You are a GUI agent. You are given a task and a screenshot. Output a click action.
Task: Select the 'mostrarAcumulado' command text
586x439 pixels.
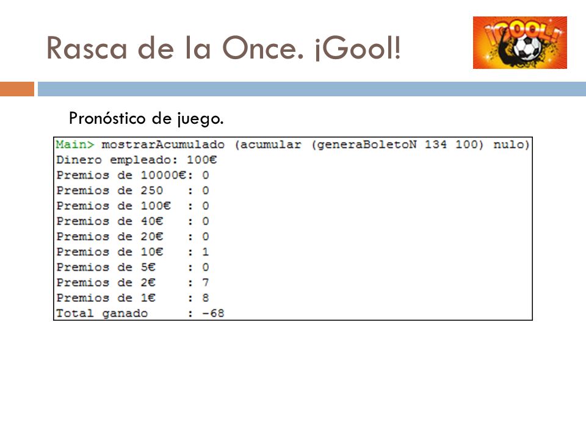(163, 145)
